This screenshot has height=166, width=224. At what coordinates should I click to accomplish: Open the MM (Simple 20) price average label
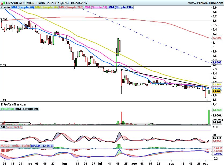coord(23,7)
